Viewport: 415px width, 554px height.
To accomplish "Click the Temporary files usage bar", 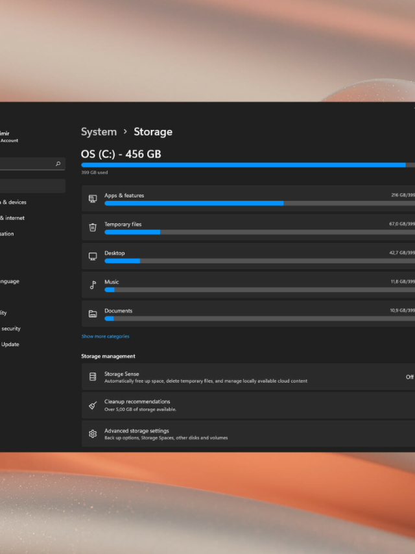I will 260,232.
